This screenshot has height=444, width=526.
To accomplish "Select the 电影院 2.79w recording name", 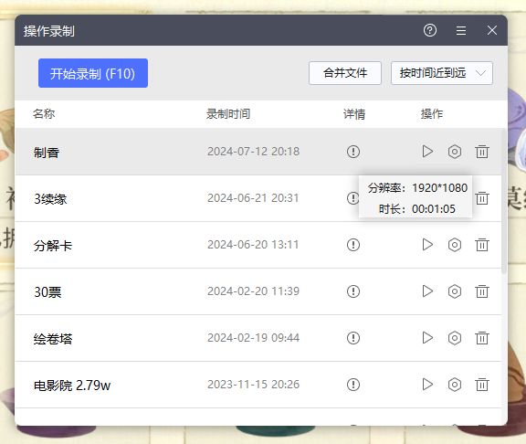I will click(x=72, y=386).
